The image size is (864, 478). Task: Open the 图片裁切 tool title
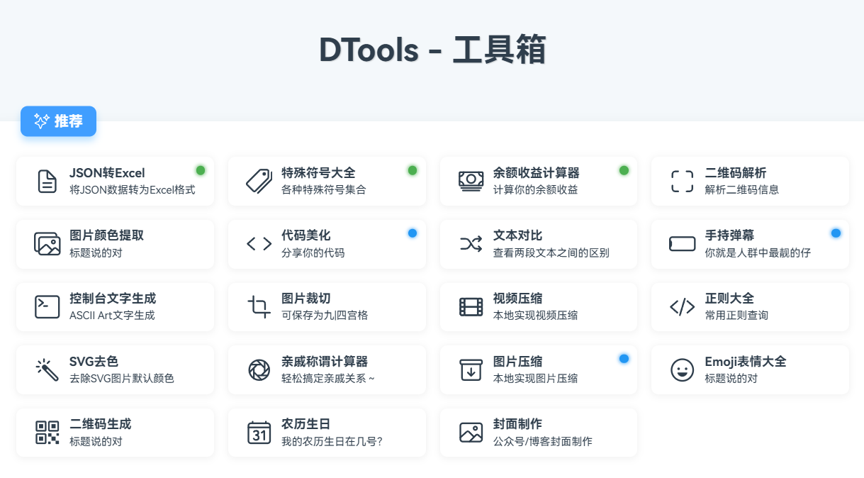(x=306, y=299)
